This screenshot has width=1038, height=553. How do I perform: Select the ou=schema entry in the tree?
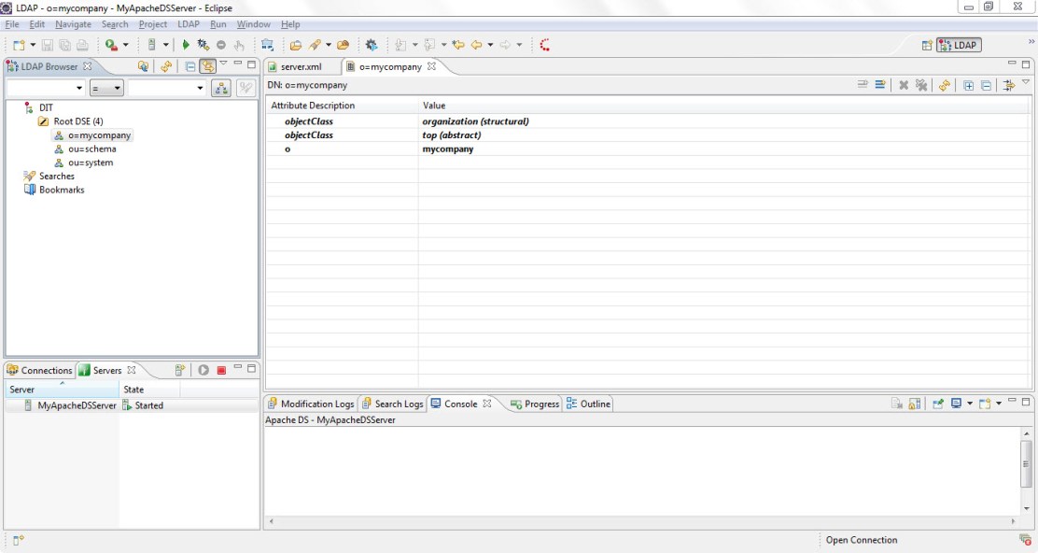(91, 149)
